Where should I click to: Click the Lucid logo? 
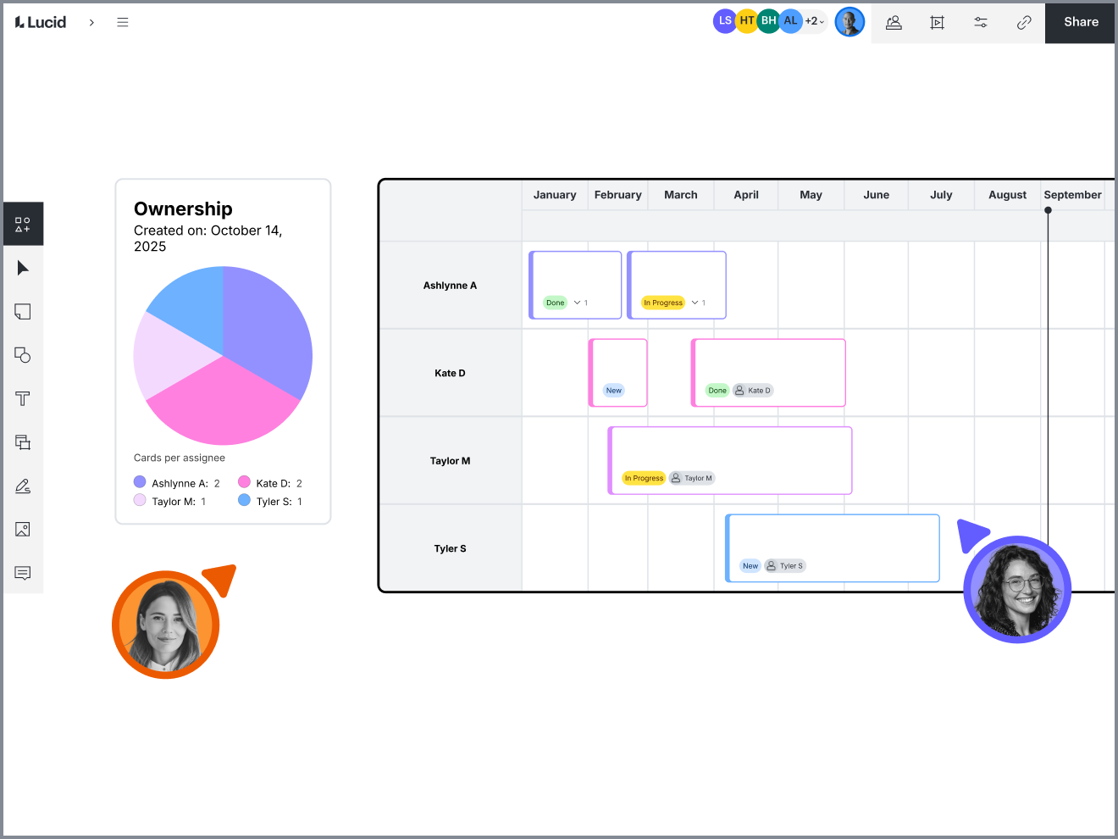[41, 22]
